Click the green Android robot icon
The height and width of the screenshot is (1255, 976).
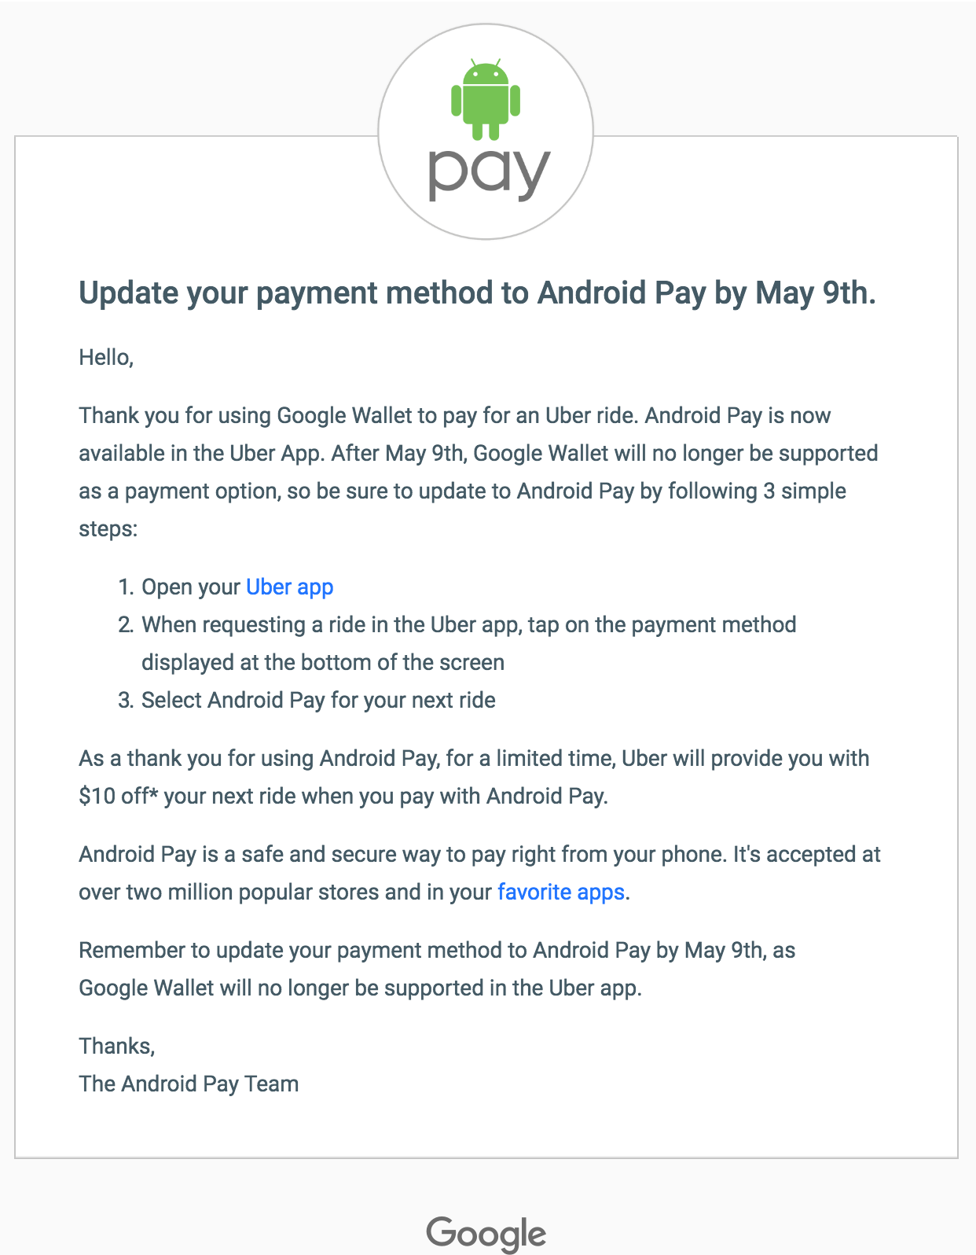[x=486, y=100]
